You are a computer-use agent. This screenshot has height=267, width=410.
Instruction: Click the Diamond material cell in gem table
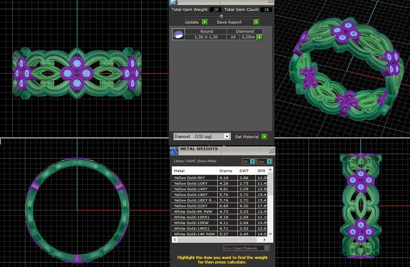tap(245, 31)
